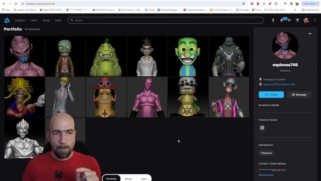The image size is (321, 181).
Task: Go forward in the browser
Action: (x=10, y=4)
